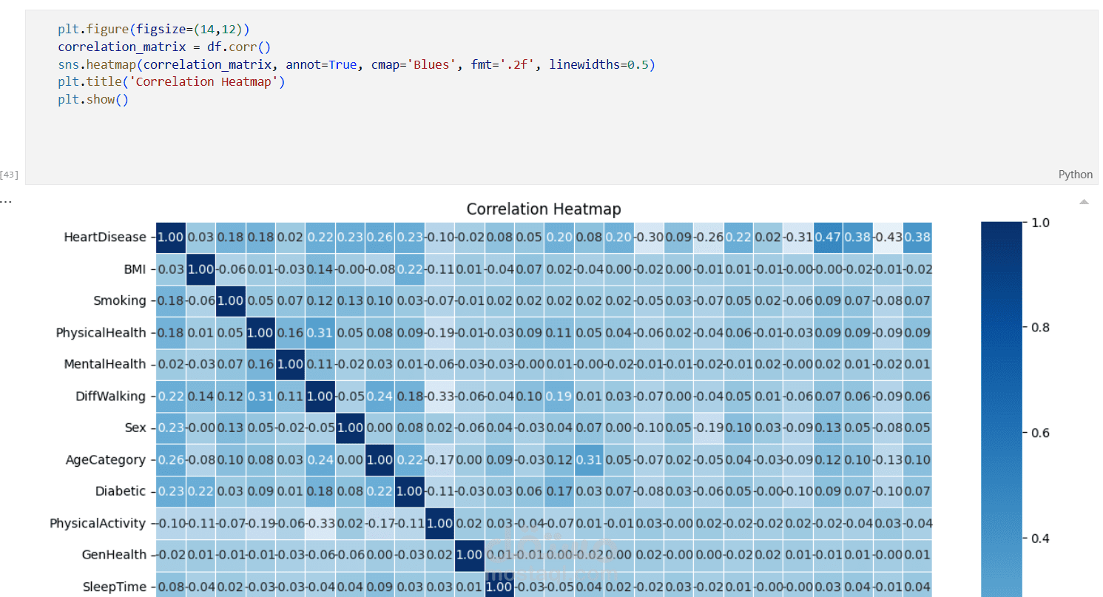This screenshot has height=597, width=1103.
Task: Click the 0.19 cell in DiffWalking row
Action: coord(559,397)
